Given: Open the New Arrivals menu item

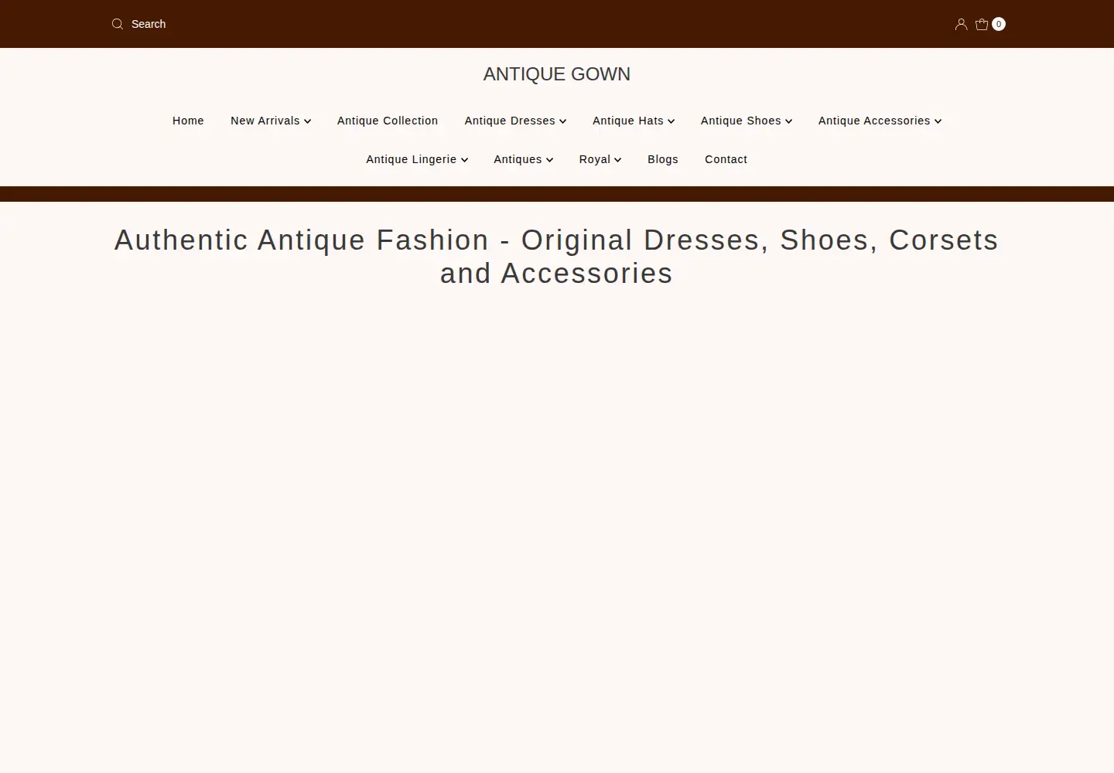Looking at the screenshot, I should [265, 121].
